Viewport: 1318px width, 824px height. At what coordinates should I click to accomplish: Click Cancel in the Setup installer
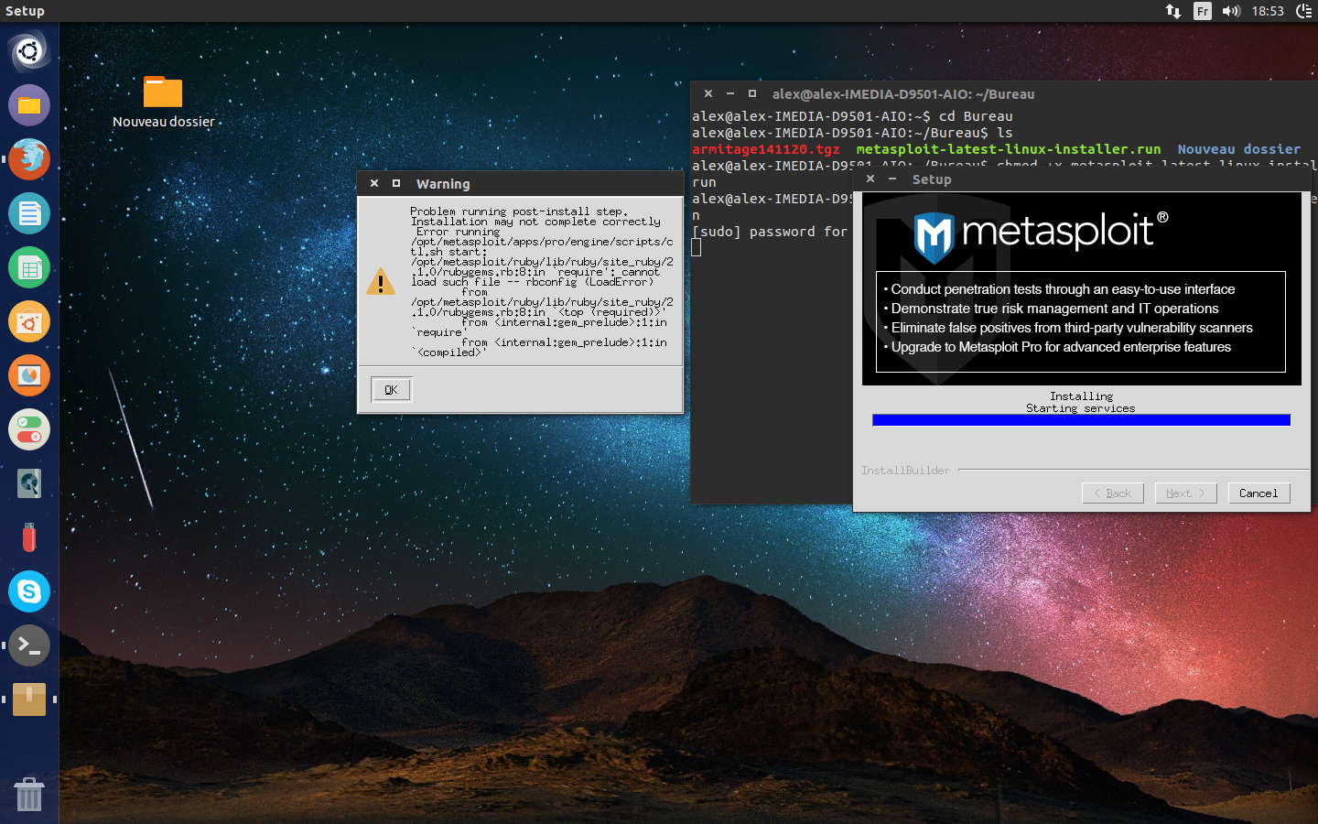point(1259,493)
